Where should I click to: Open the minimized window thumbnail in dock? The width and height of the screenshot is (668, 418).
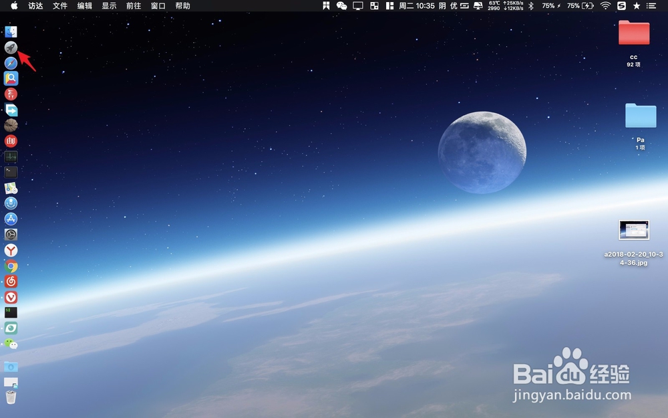[x=11, y=382]
